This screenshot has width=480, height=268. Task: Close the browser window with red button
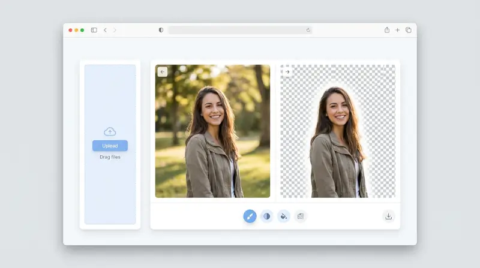point(70,30)
